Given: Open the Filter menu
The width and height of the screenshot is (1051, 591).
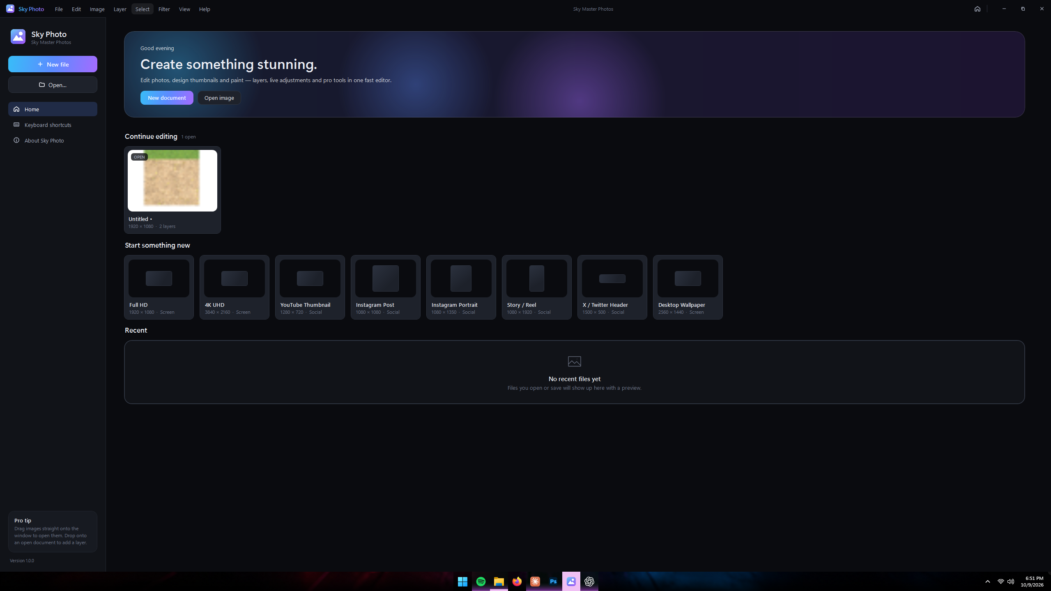Looking at the screenshot, I should pos(164,9).
